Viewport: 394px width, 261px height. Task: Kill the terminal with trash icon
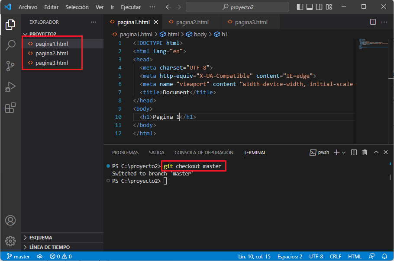365,152
